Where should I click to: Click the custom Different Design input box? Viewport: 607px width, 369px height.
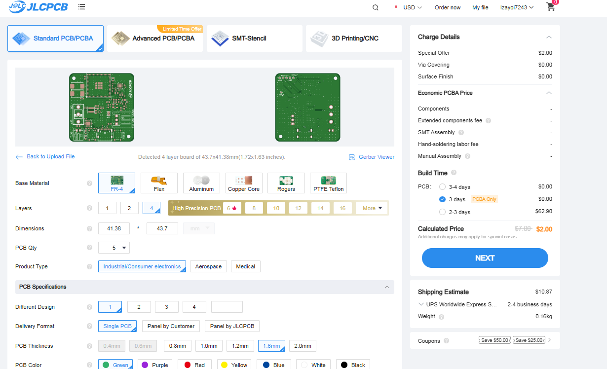[227, 307]
